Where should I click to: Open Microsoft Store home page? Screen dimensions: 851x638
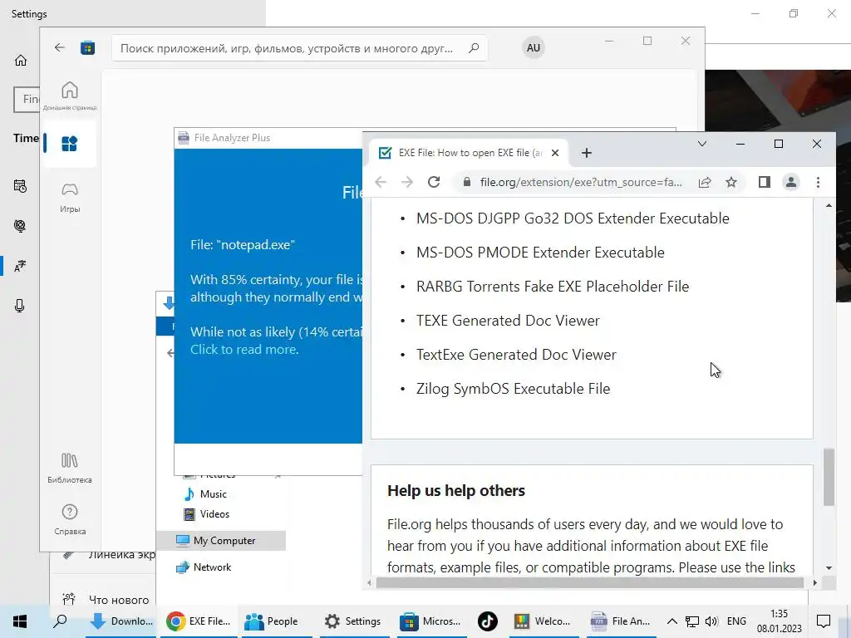70,95
